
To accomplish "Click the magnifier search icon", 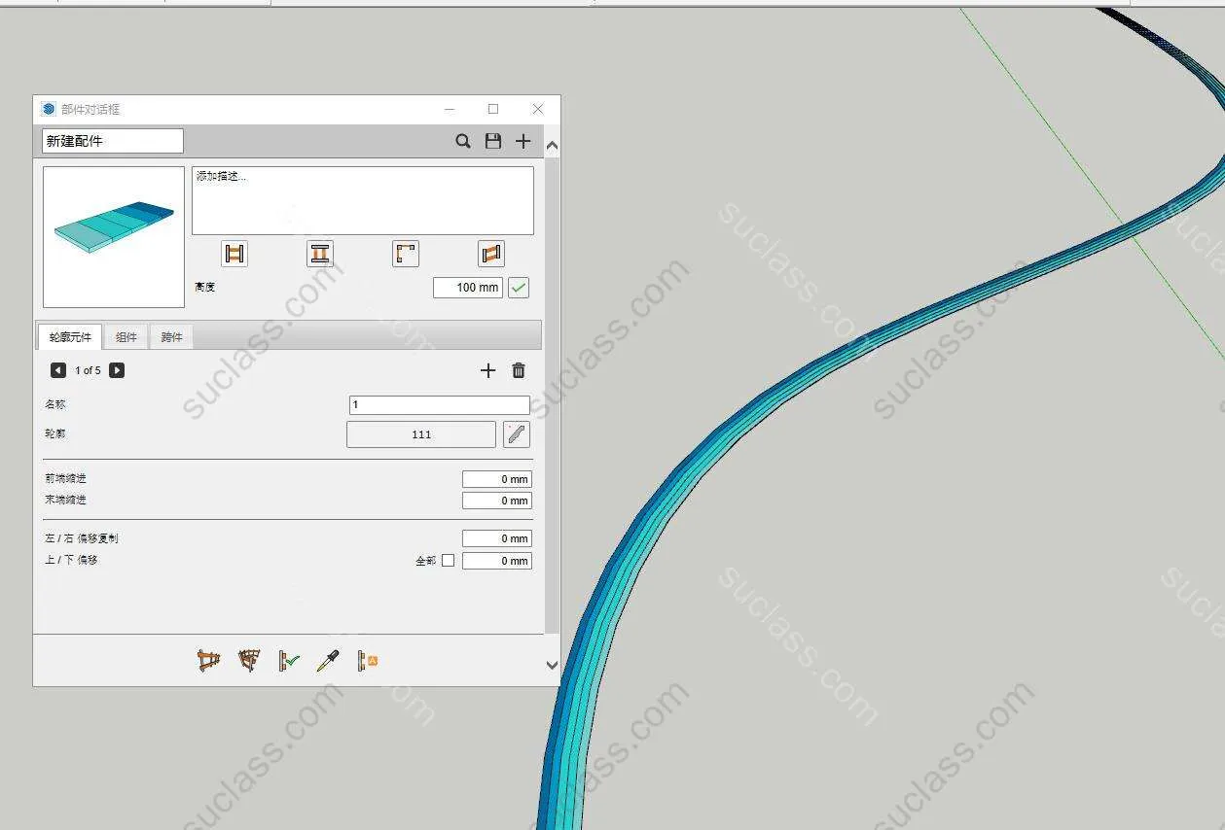I will click(463, 142).
